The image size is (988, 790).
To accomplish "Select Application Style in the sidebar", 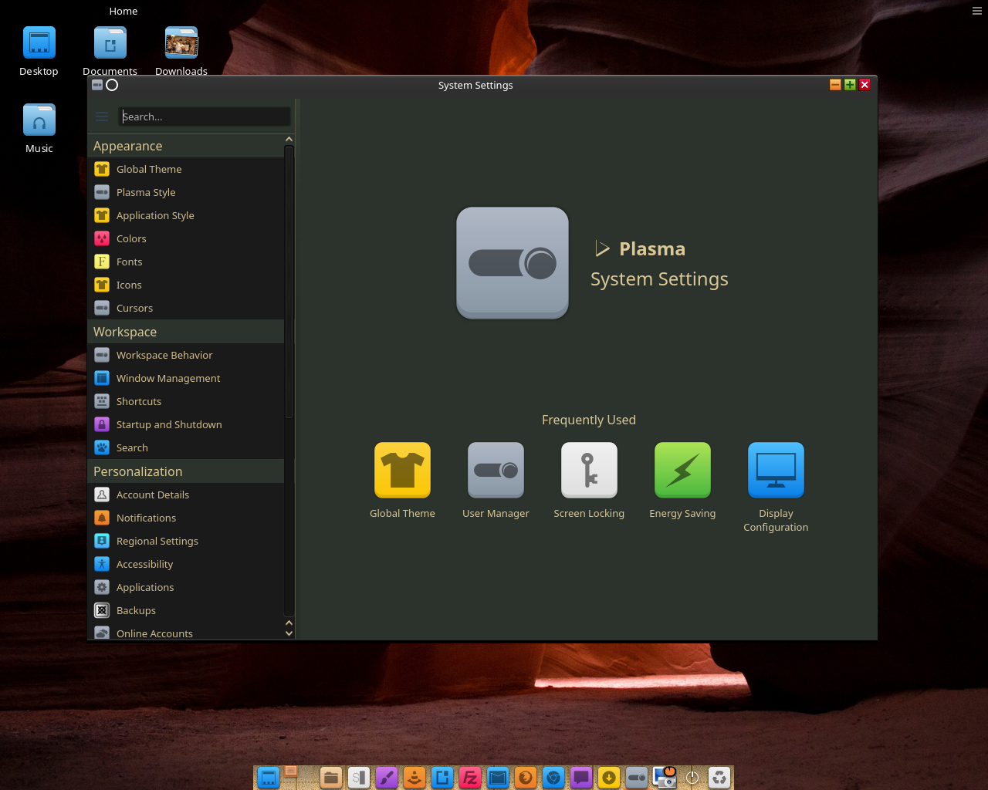I will (186, 215).
